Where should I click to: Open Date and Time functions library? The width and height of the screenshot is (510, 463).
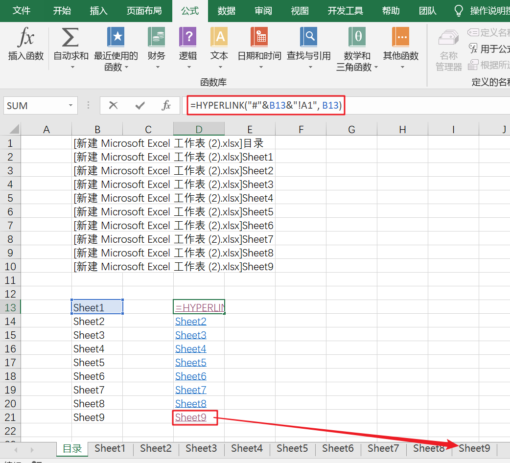(x=259, y=48)
